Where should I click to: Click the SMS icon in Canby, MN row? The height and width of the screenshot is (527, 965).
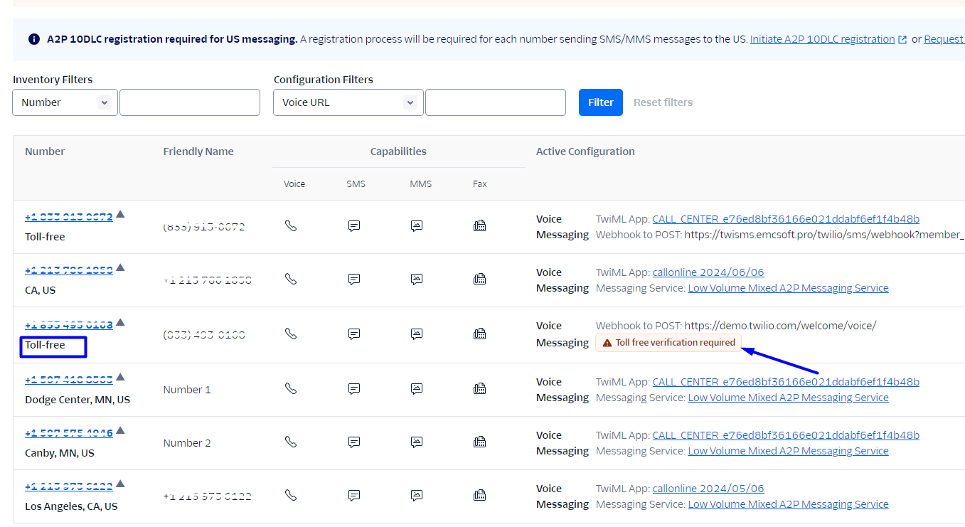(354, 442)
